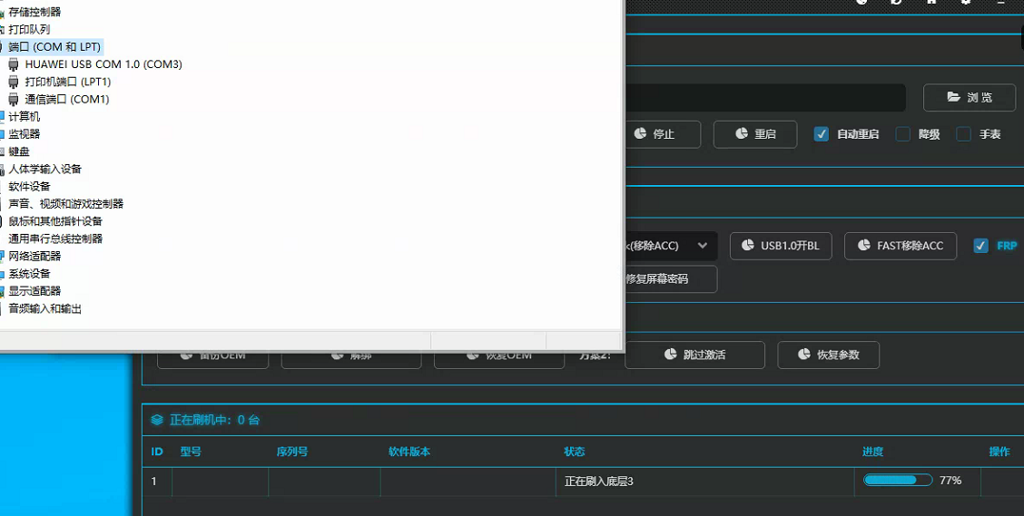Select 存储控制器 in Device Manager tree

tap(34, 12)
